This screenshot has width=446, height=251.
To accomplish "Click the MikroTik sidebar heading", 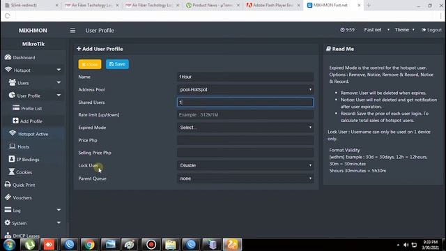I will point(33,44).
